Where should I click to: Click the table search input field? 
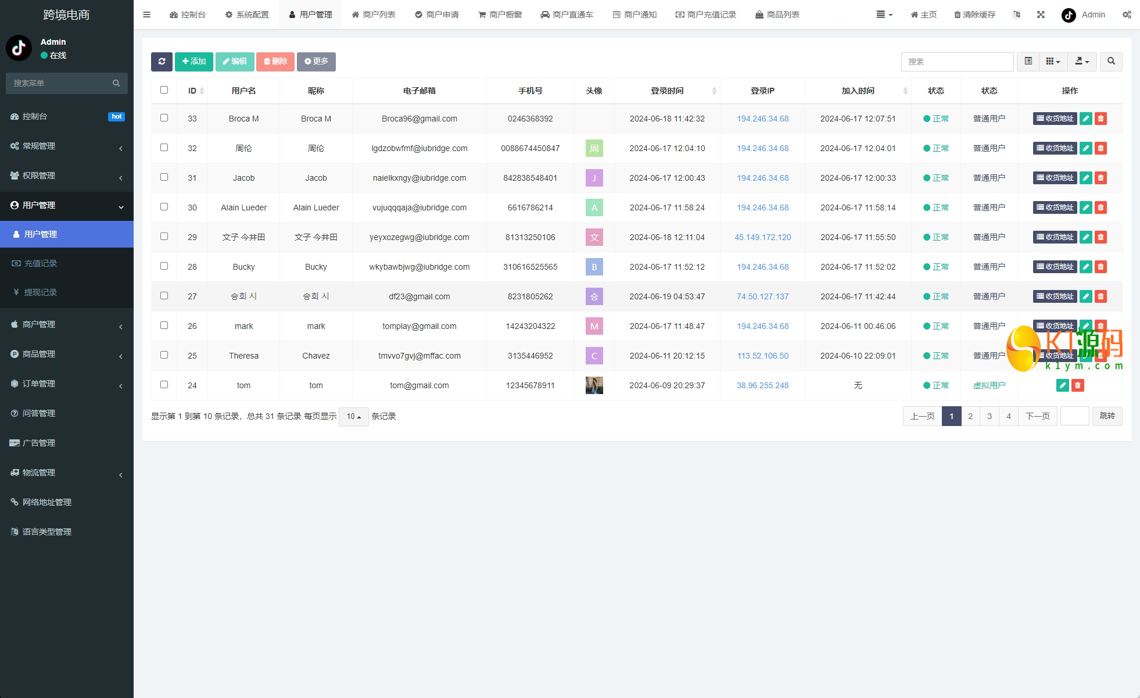957,62
